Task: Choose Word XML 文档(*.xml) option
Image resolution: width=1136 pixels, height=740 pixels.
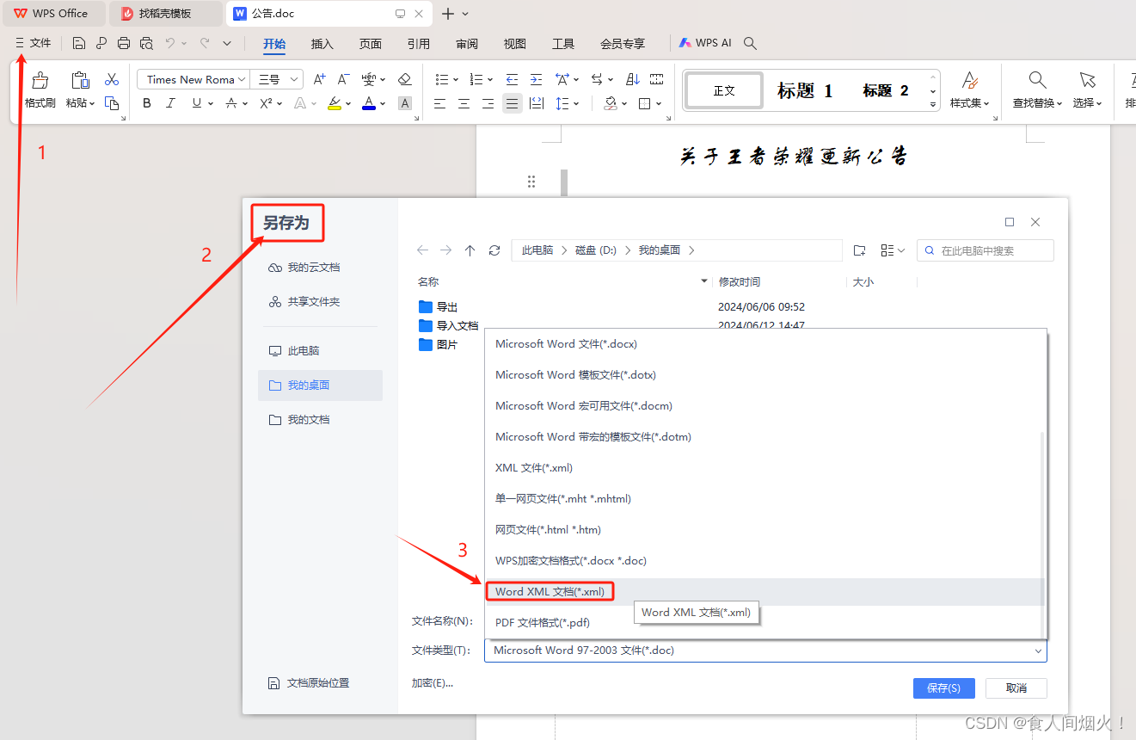Action: tap(764, 592)
